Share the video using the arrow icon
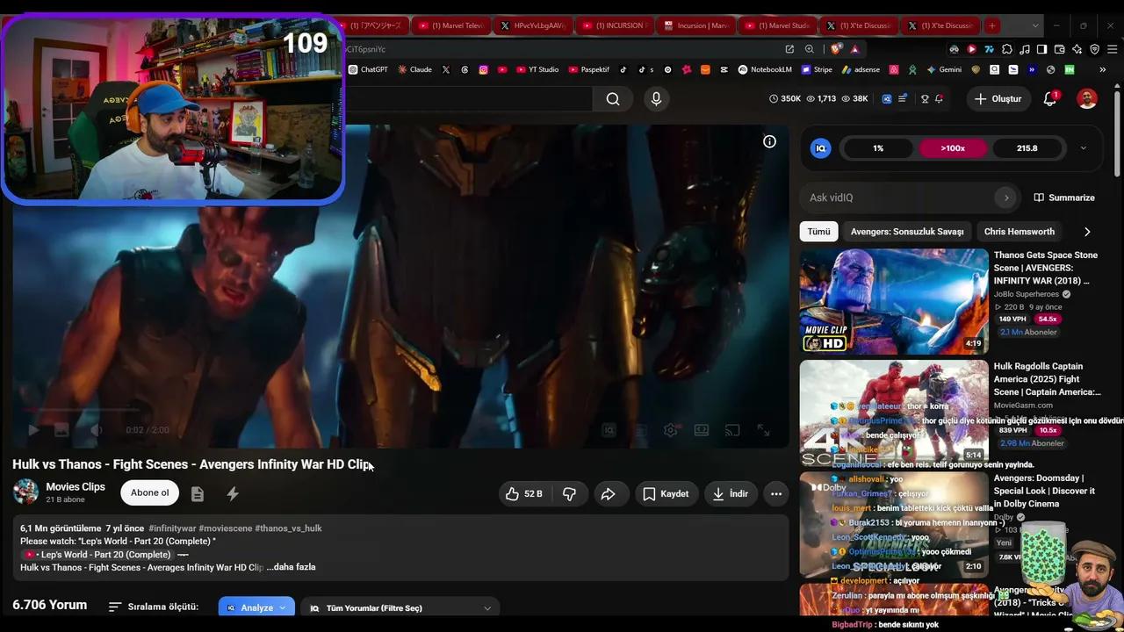Viewport: 1124px width, 632px height. (x=608, y=494)
